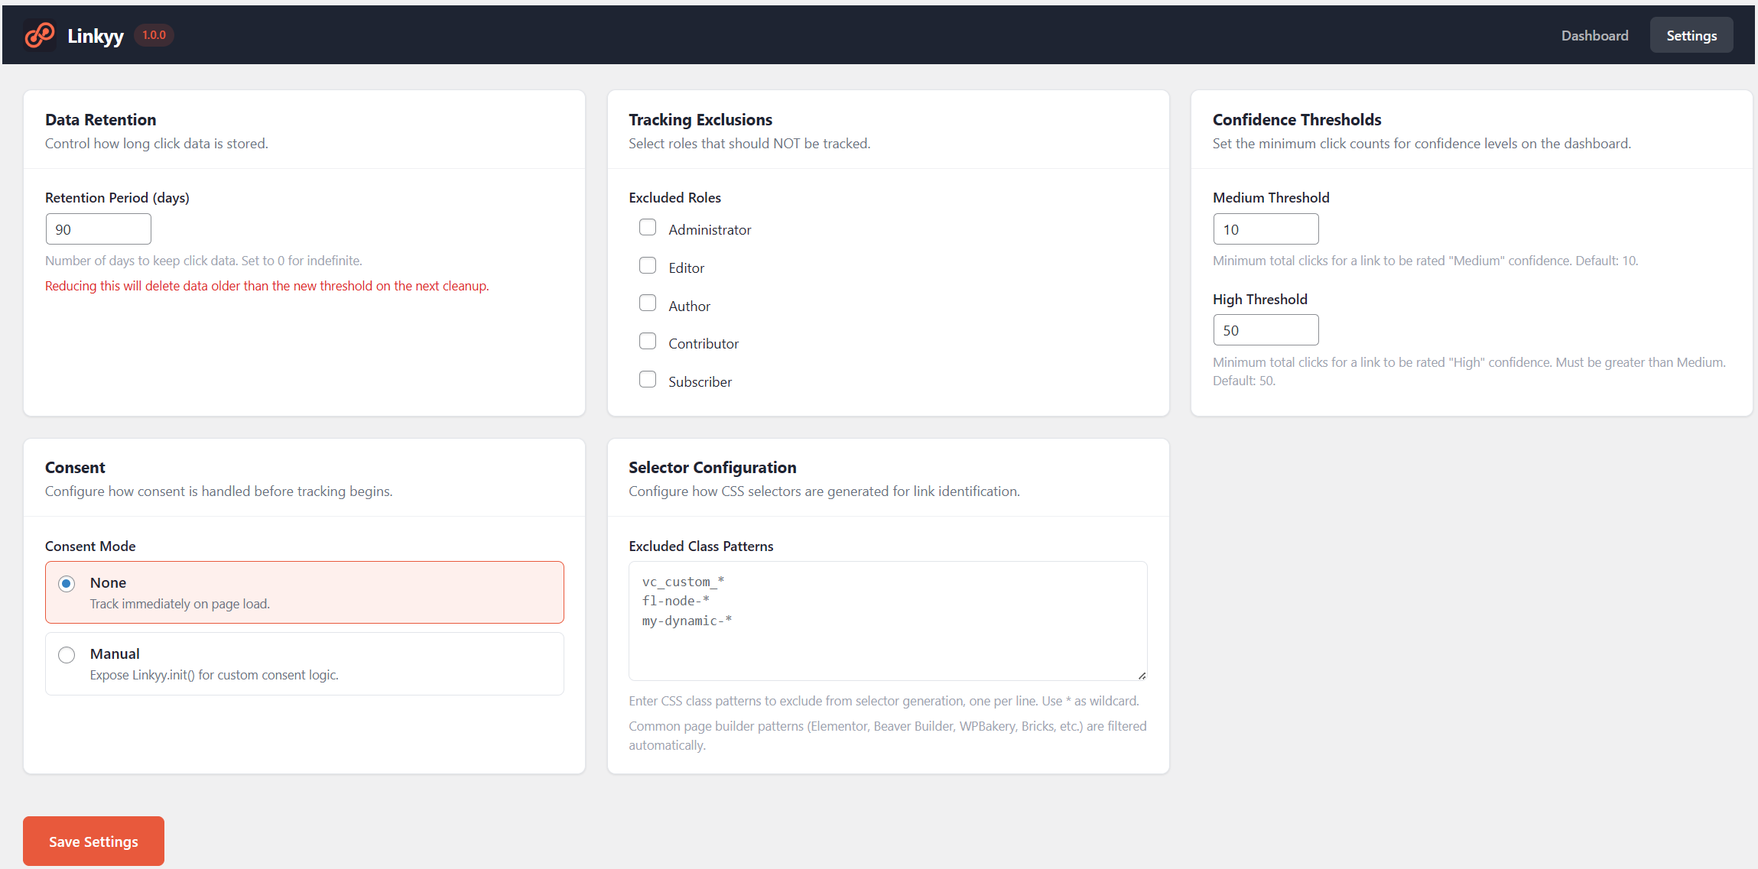Click the Retention Period input field
The height and width of the screenshot is (869, 1758).
coord(98,229)
